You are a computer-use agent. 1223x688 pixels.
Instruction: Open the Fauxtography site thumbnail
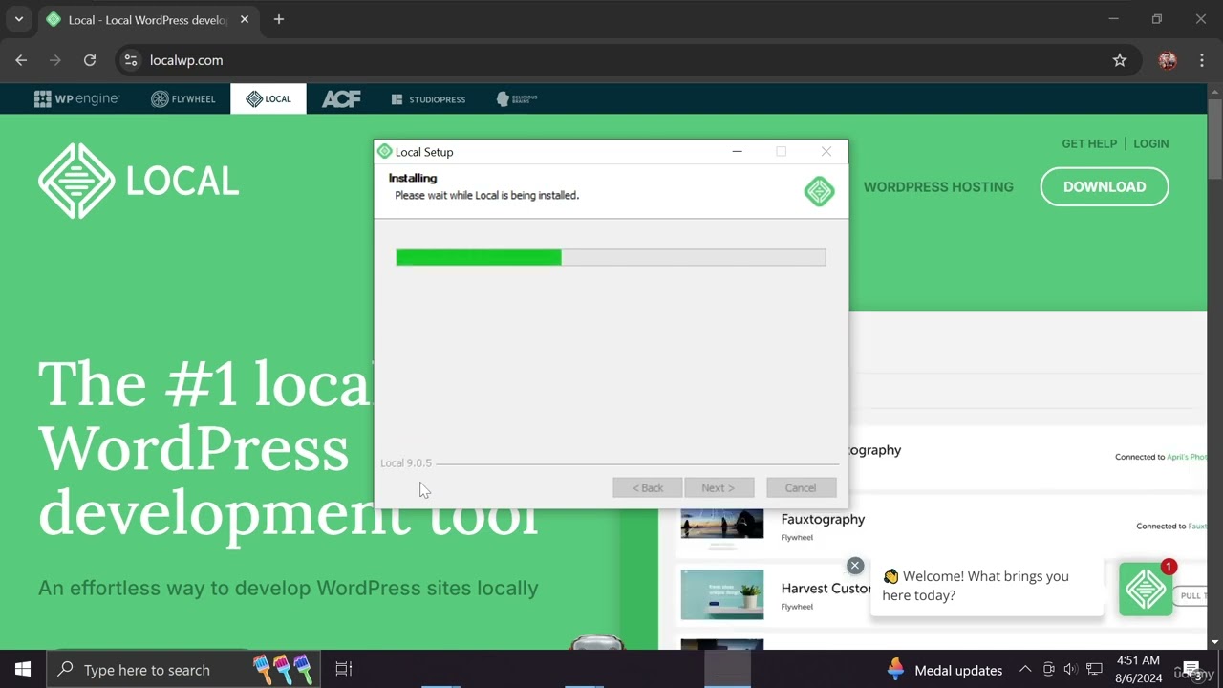coord(722,526)
